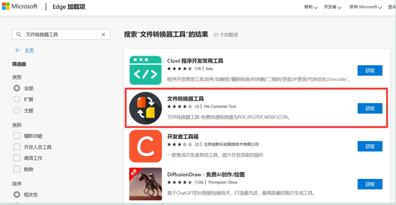Get the 文件转换器工具 extension

370,108
